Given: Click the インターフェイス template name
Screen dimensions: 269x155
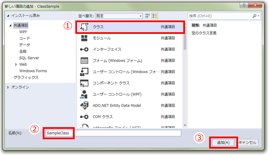Looking at the screenshot, I should point(107,49).
